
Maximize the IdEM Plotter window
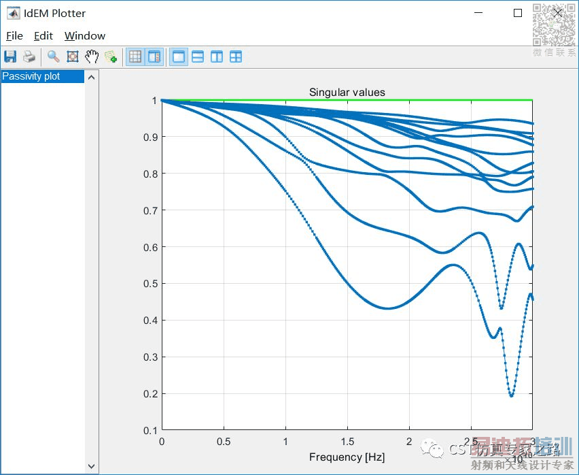[x=518, y=13]
